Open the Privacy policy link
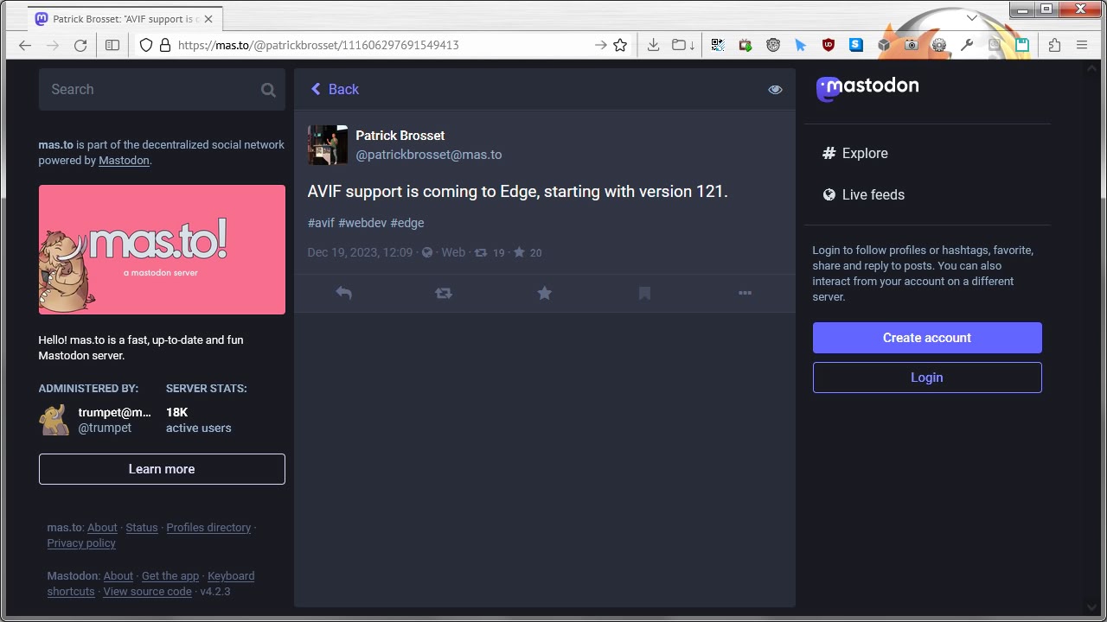This screenshot has width=1107, height=622. point(81,543)
